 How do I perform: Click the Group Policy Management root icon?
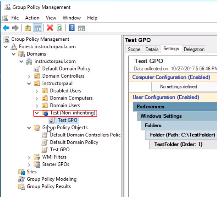tap(6, 39)
